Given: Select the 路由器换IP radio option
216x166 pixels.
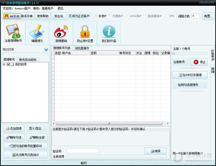Looking at the screenshot, I should click(153, 16).
